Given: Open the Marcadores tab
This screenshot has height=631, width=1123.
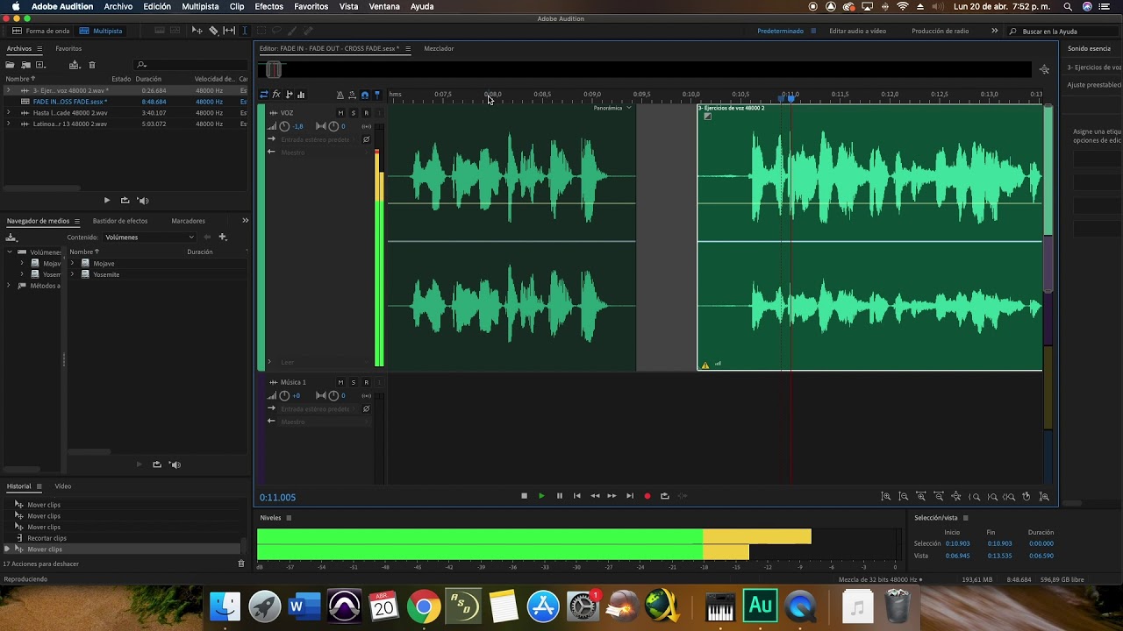Looking at the screenshot, I should pos(188,221).
